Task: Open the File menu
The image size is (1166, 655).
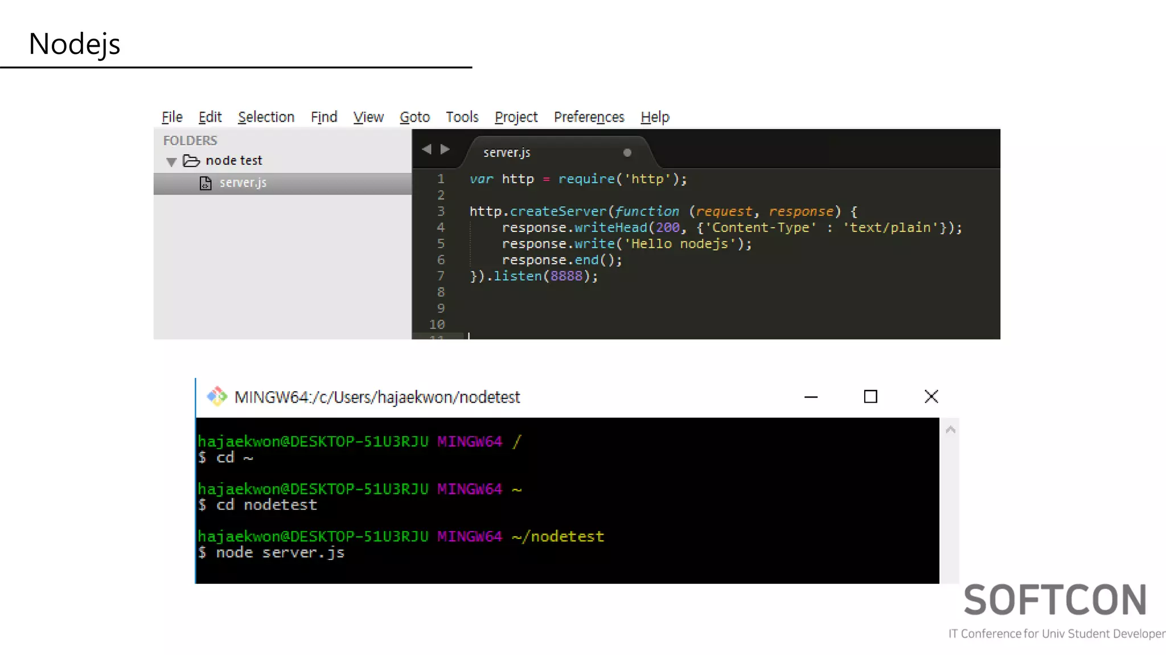Action: tap(172, 117)
